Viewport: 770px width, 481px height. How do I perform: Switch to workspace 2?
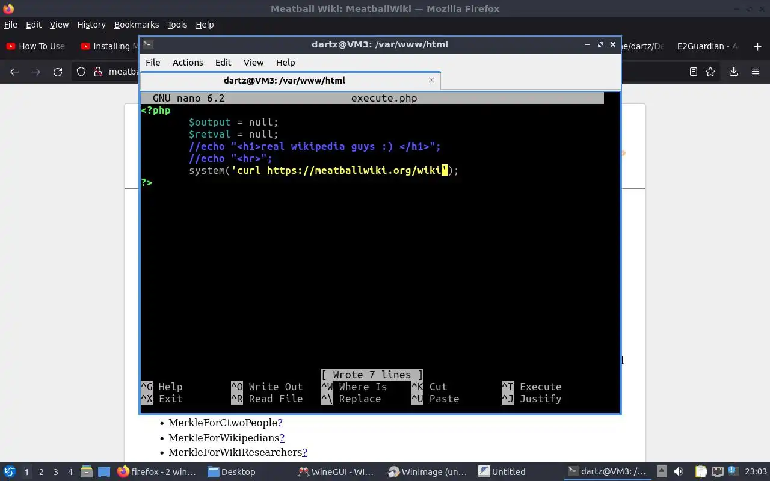click(42, 472)
